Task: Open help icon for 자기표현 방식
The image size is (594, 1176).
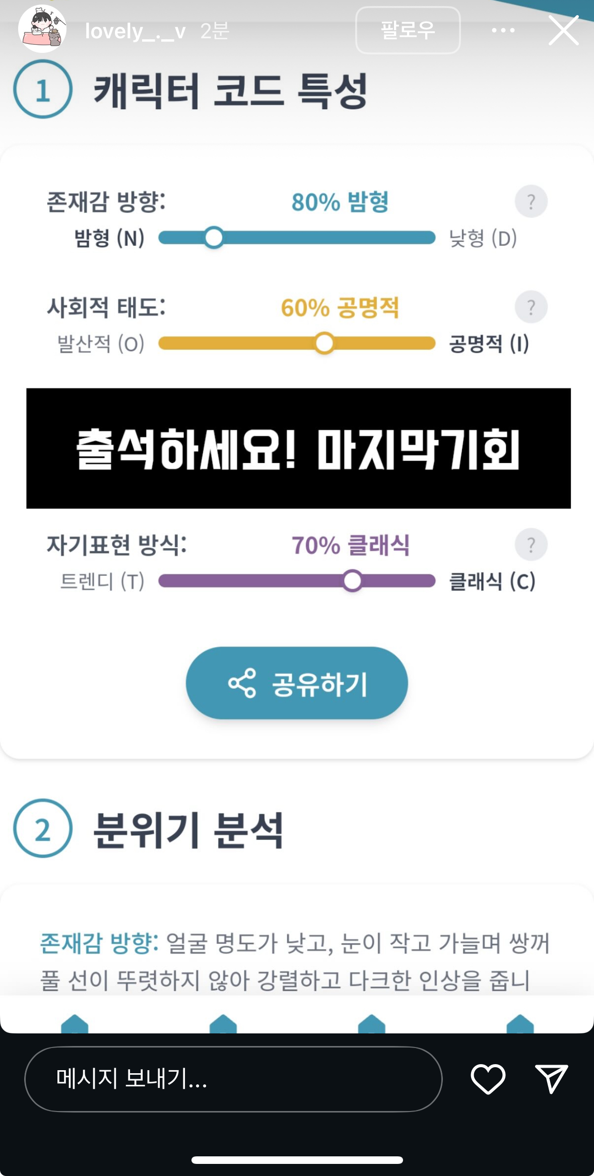Action: tap(531, 545)
